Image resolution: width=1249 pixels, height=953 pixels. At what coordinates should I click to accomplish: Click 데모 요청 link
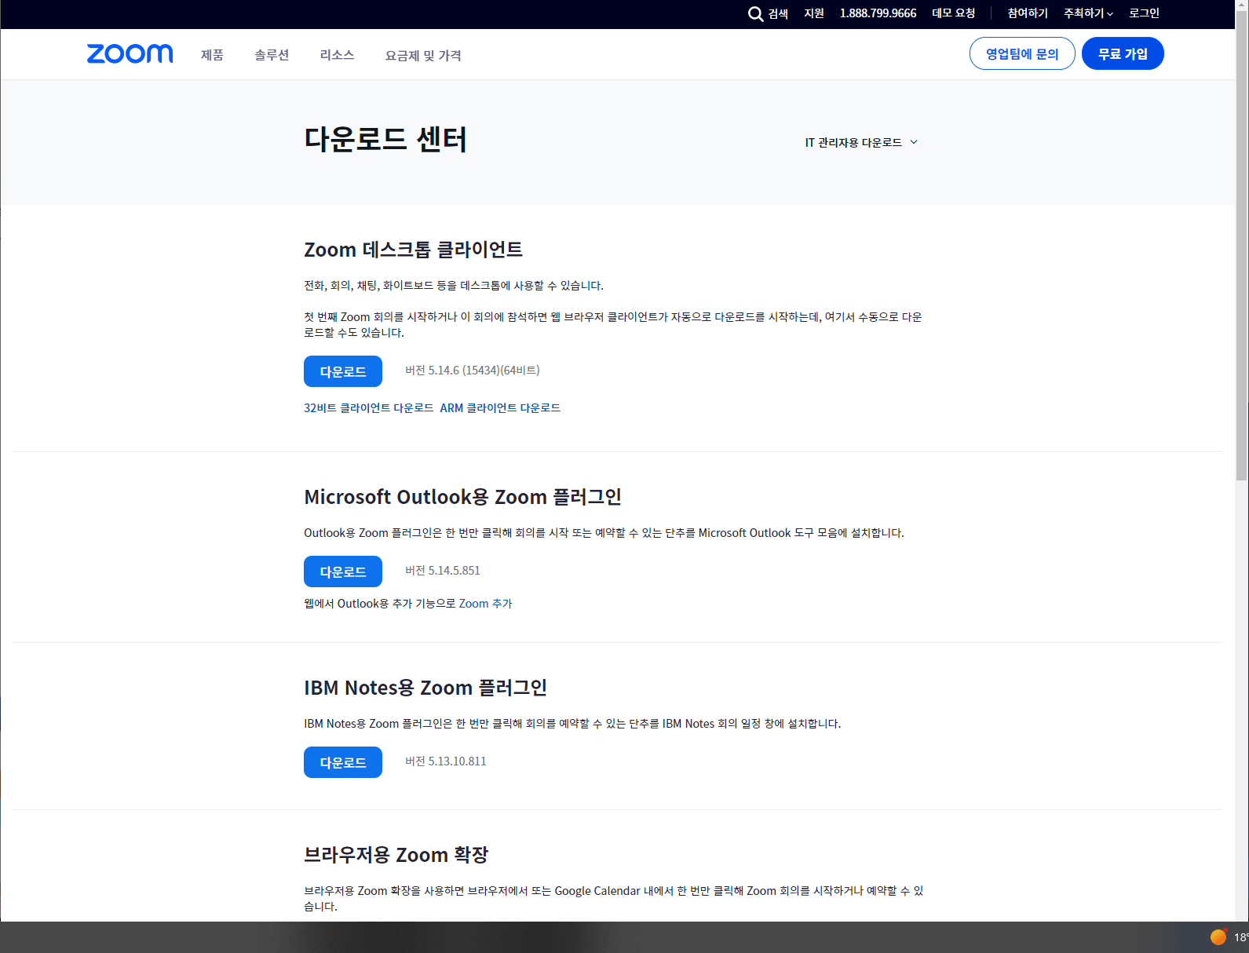(953, 13)
